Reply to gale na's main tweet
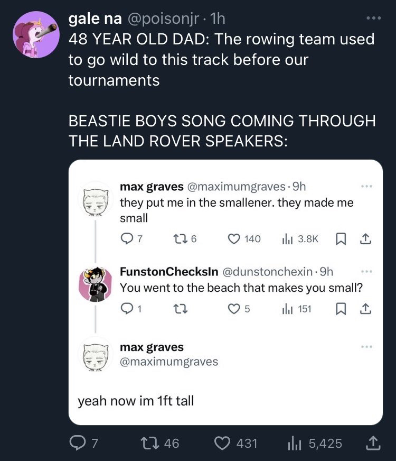The image size is (396, 461). (x=77, y=442)
